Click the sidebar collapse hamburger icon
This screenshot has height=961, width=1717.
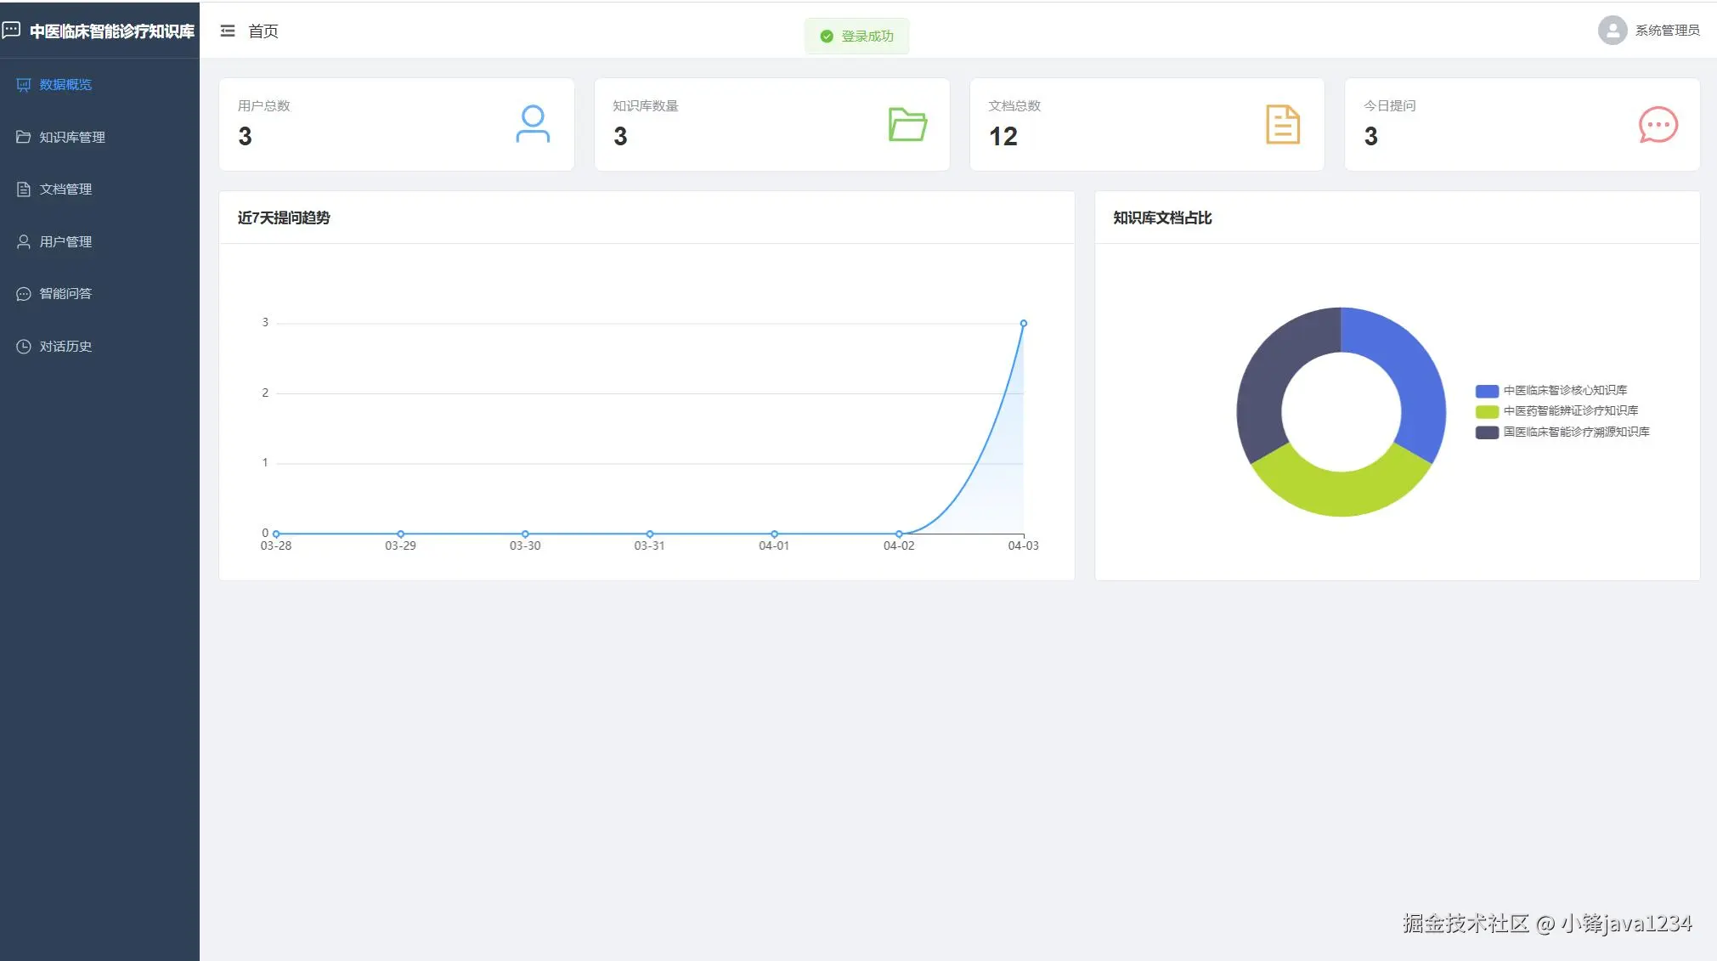tap(227, 31)
